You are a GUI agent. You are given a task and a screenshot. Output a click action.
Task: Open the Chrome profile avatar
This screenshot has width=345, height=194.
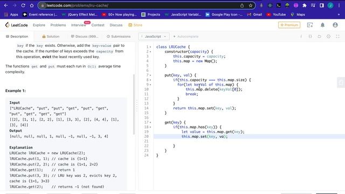(330, 5)
